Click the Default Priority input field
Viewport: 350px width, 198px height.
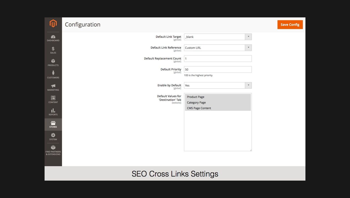tap(218, 70)
